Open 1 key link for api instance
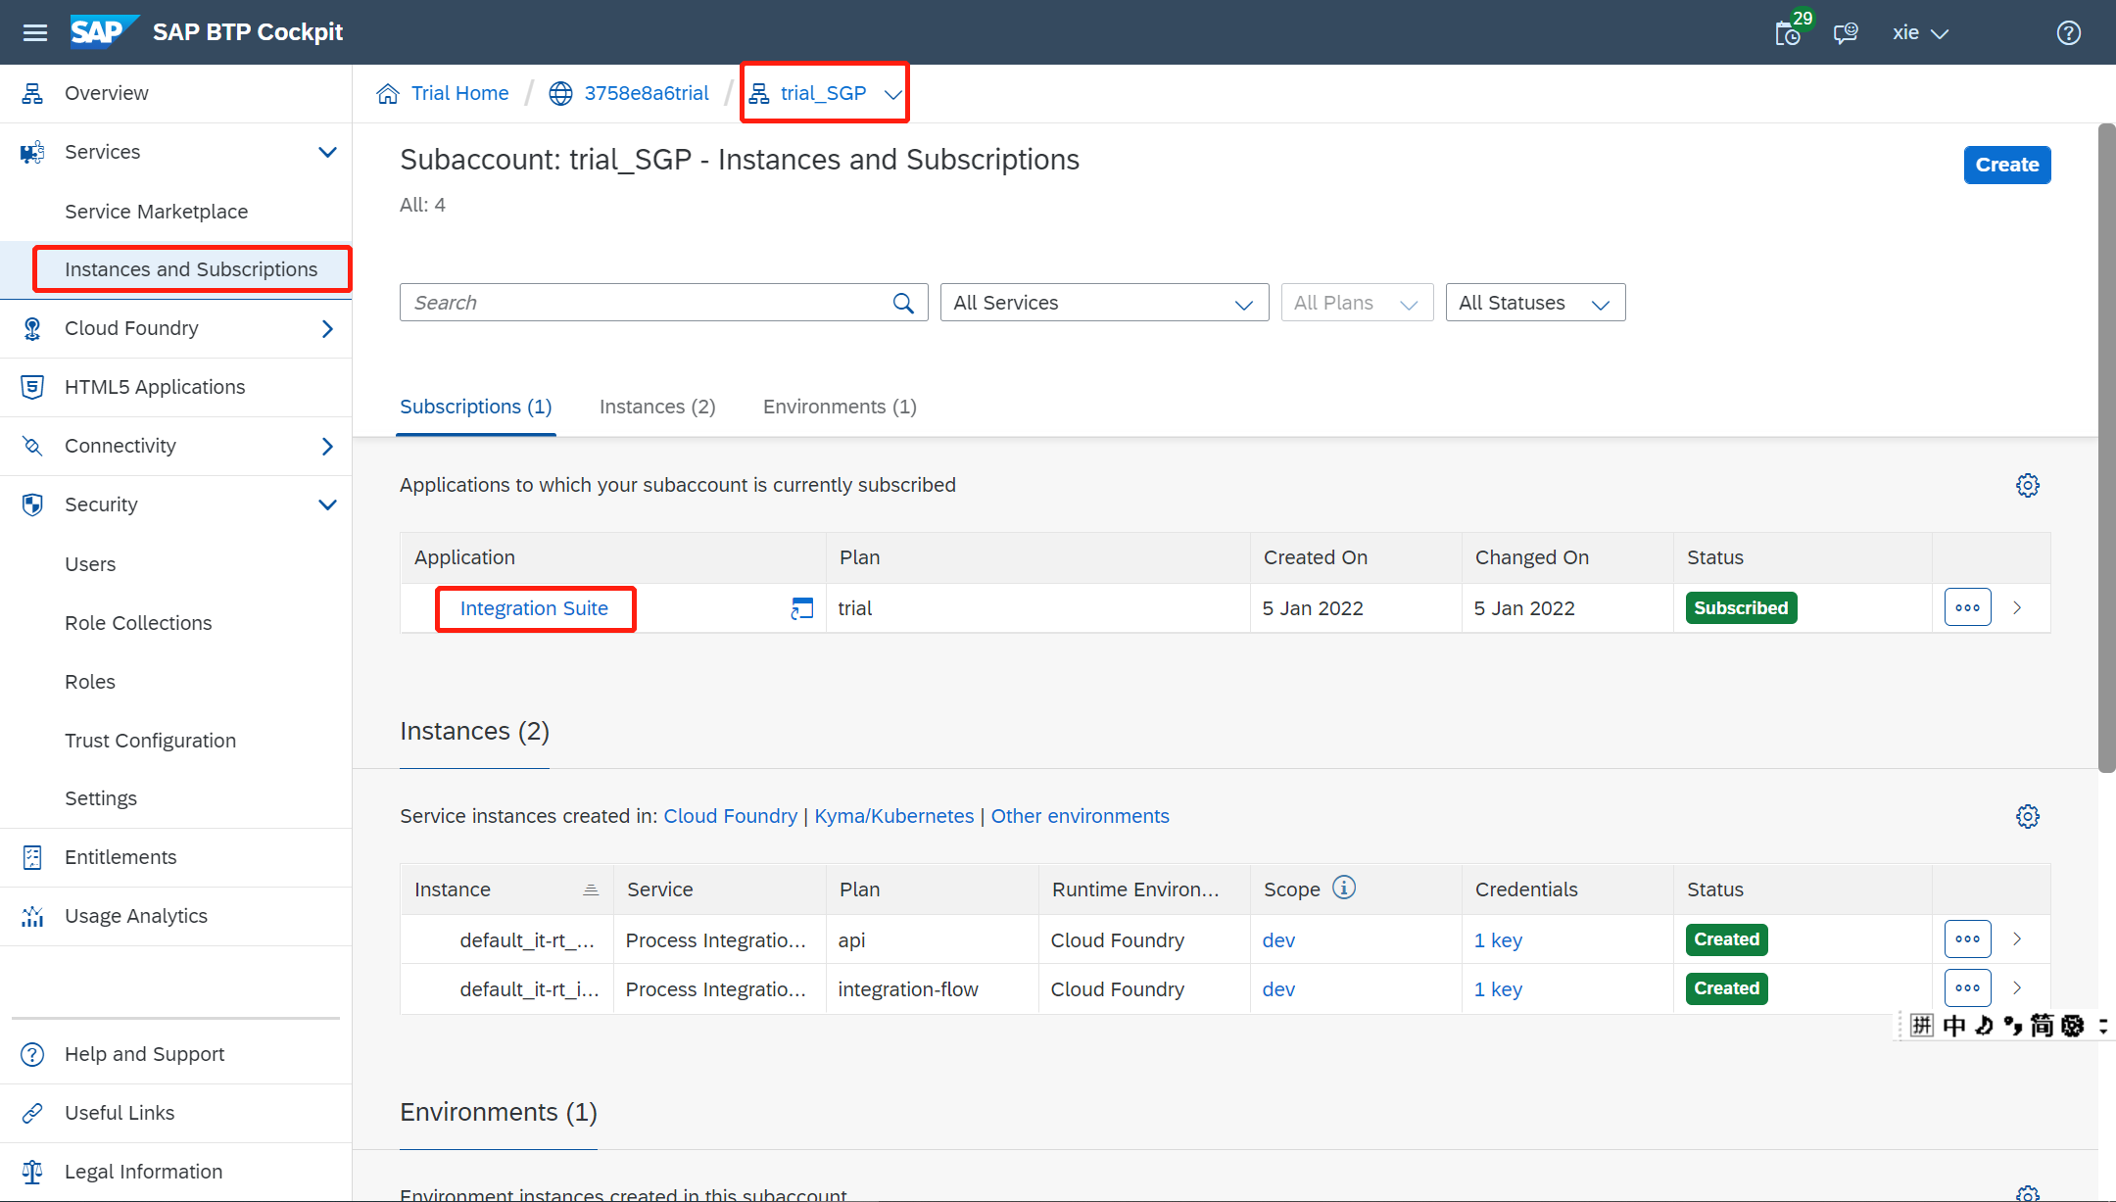2116x1202 pixels. [1498, 940]
